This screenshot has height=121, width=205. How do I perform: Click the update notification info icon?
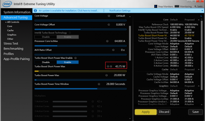[x=35, y=11]
